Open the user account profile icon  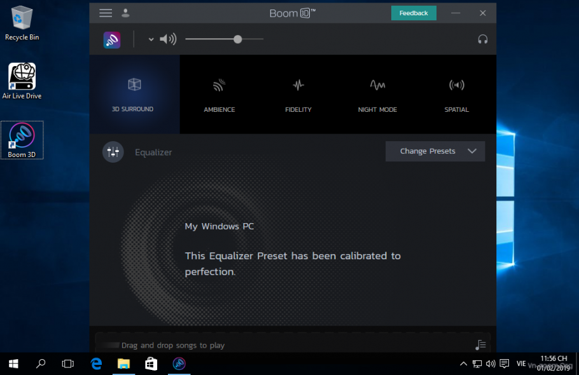[x=125, y=13]
